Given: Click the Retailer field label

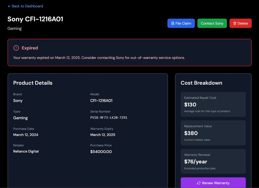Looking at the screenshot, I should pos(18,145).
